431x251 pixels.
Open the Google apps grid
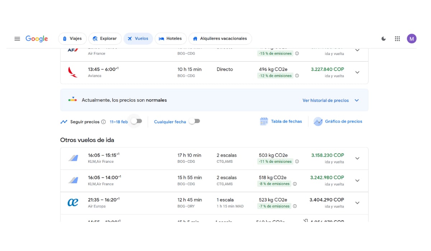tap(397, 39)
